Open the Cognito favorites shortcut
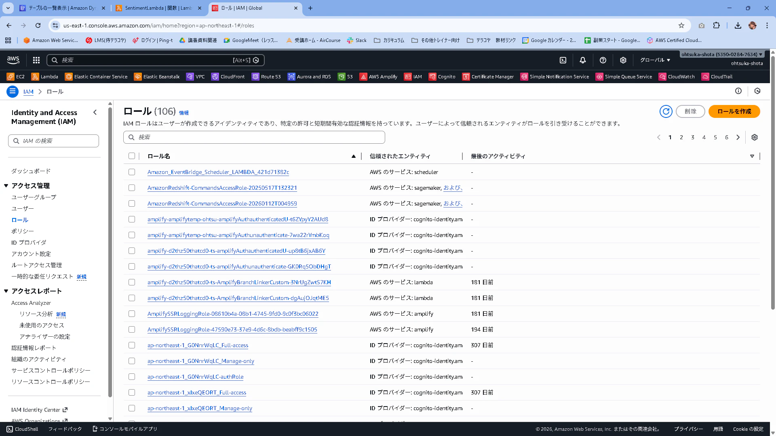Viewport: 776px width, 436px height. pos(442,77)
